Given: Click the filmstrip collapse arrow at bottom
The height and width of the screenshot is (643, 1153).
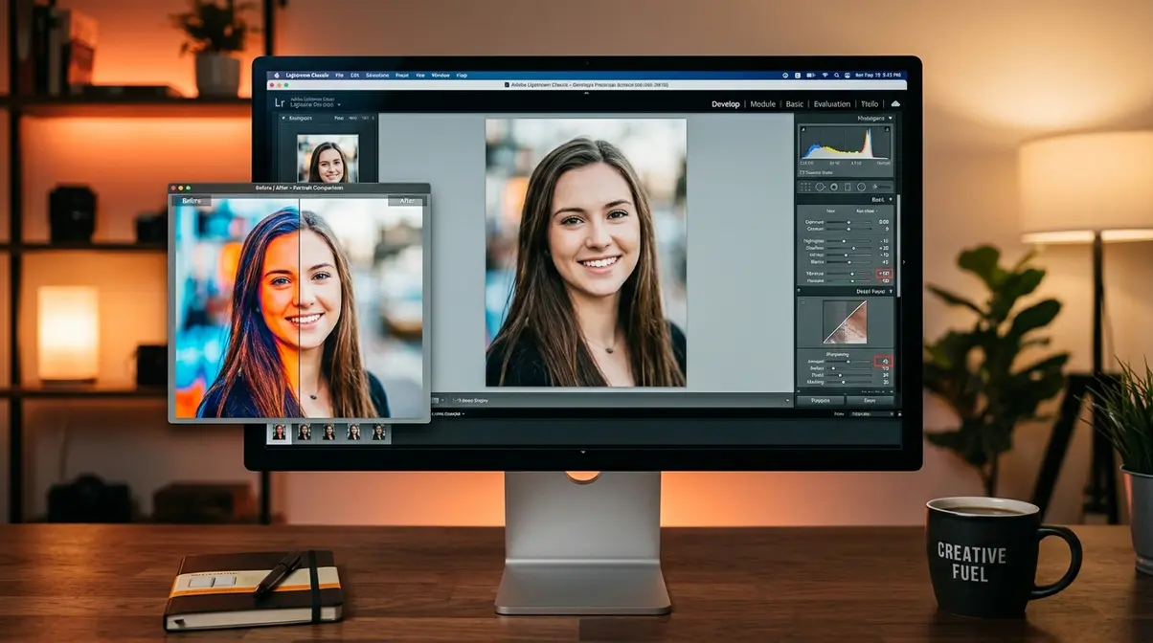Looking at the screenshot, I should tap(582, 450).
